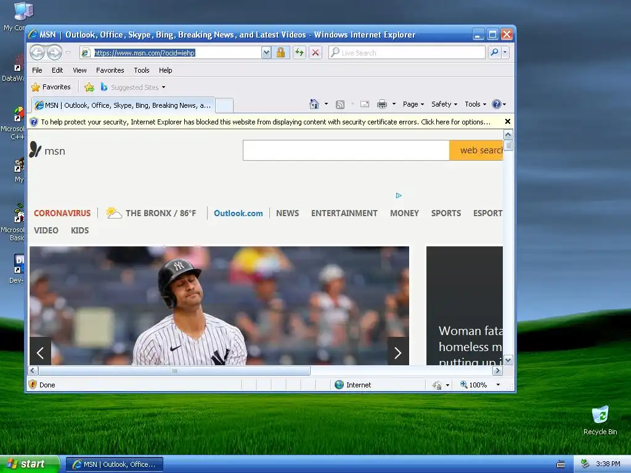Open the Tools menu in menu bar
Viewport: 631px width, 473px height.
(142, 70)
